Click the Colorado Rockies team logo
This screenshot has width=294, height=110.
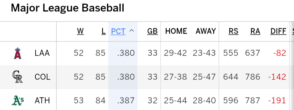tap(17, 77)
